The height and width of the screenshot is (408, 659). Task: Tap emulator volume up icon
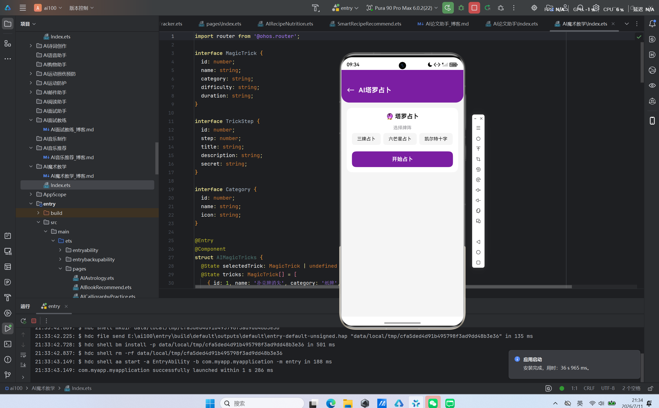point(478,190)
